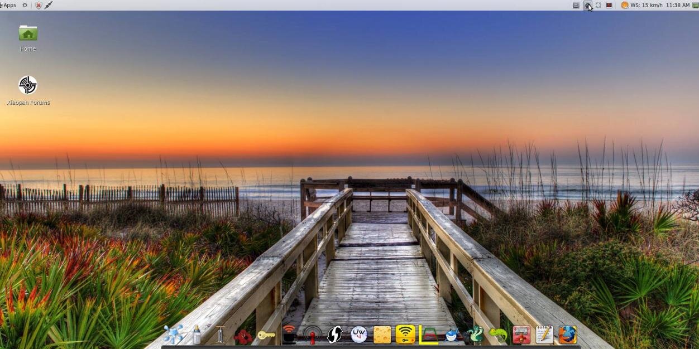This screenshot has height=349, width=699.
Task: Launch the UW4 round dock icon
Action: (x=358, y=335)
